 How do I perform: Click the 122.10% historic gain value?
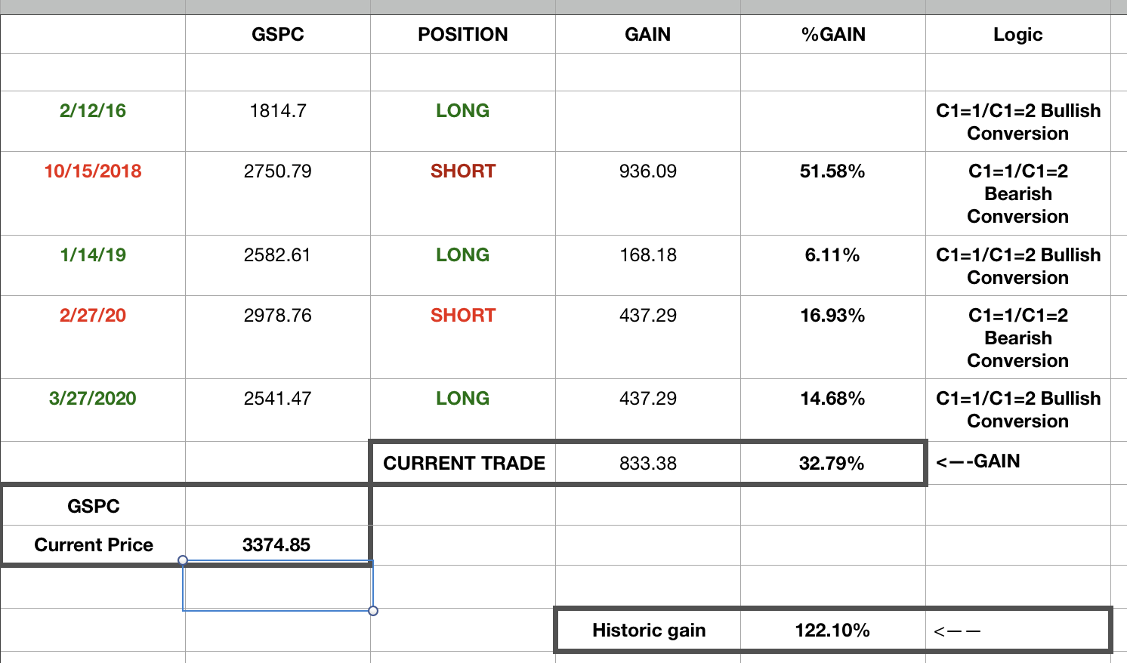tap(832, 631)
